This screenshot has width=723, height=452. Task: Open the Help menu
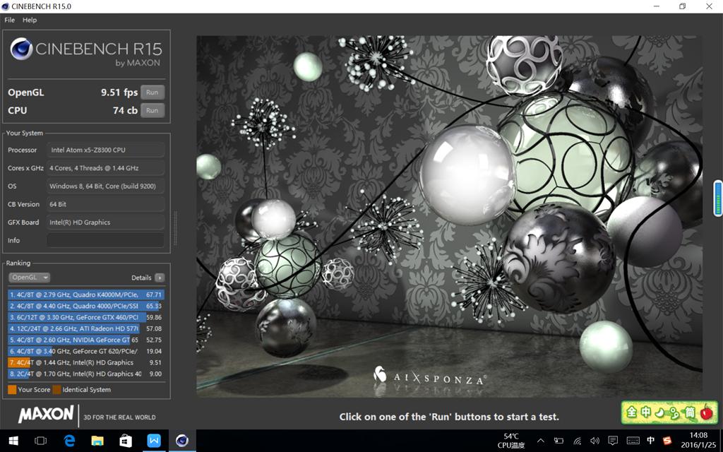pos(30,20)
